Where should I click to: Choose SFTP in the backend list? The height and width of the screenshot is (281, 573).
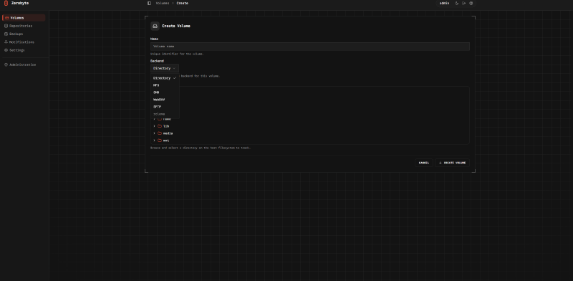coord(165,107)
